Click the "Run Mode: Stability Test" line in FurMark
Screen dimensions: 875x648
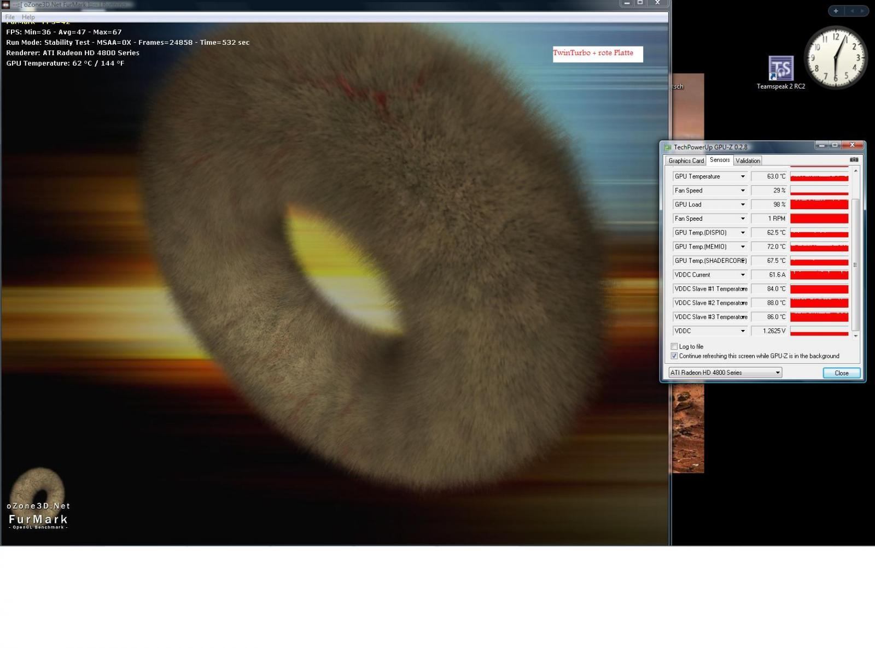[128, 43]
